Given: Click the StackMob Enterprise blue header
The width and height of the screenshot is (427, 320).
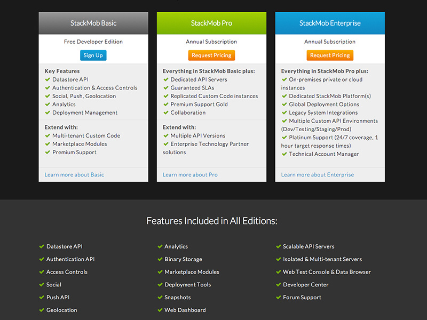Looking at the screenshot, I should tap(330, 23).
